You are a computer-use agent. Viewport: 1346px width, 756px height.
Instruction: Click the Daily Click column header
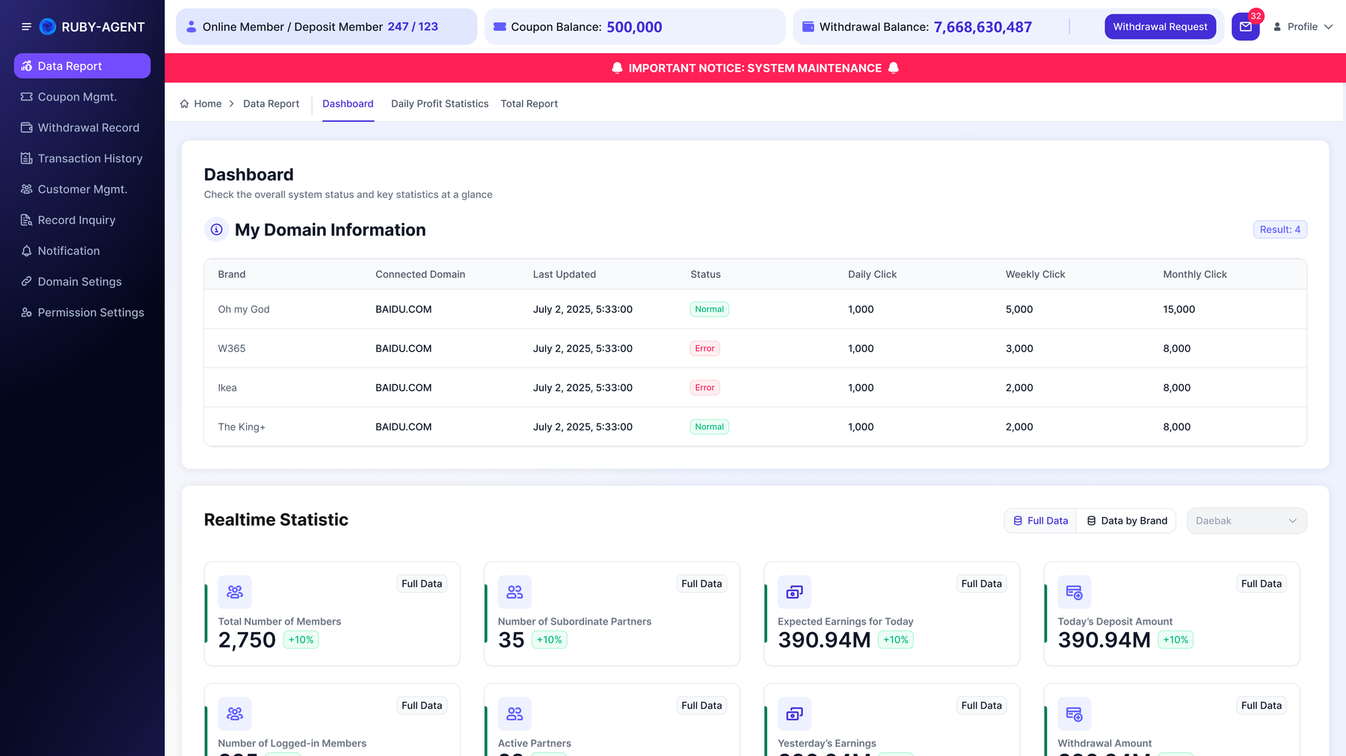click(x=872, y=274)
